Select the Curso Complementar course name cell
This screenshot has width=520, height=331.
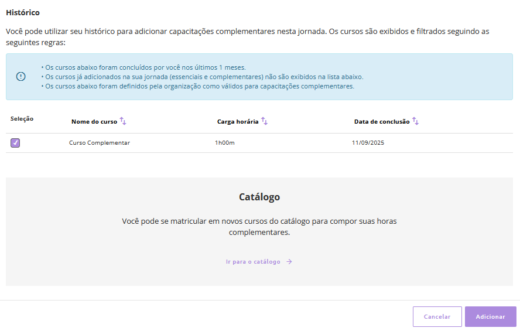point(100,143)
